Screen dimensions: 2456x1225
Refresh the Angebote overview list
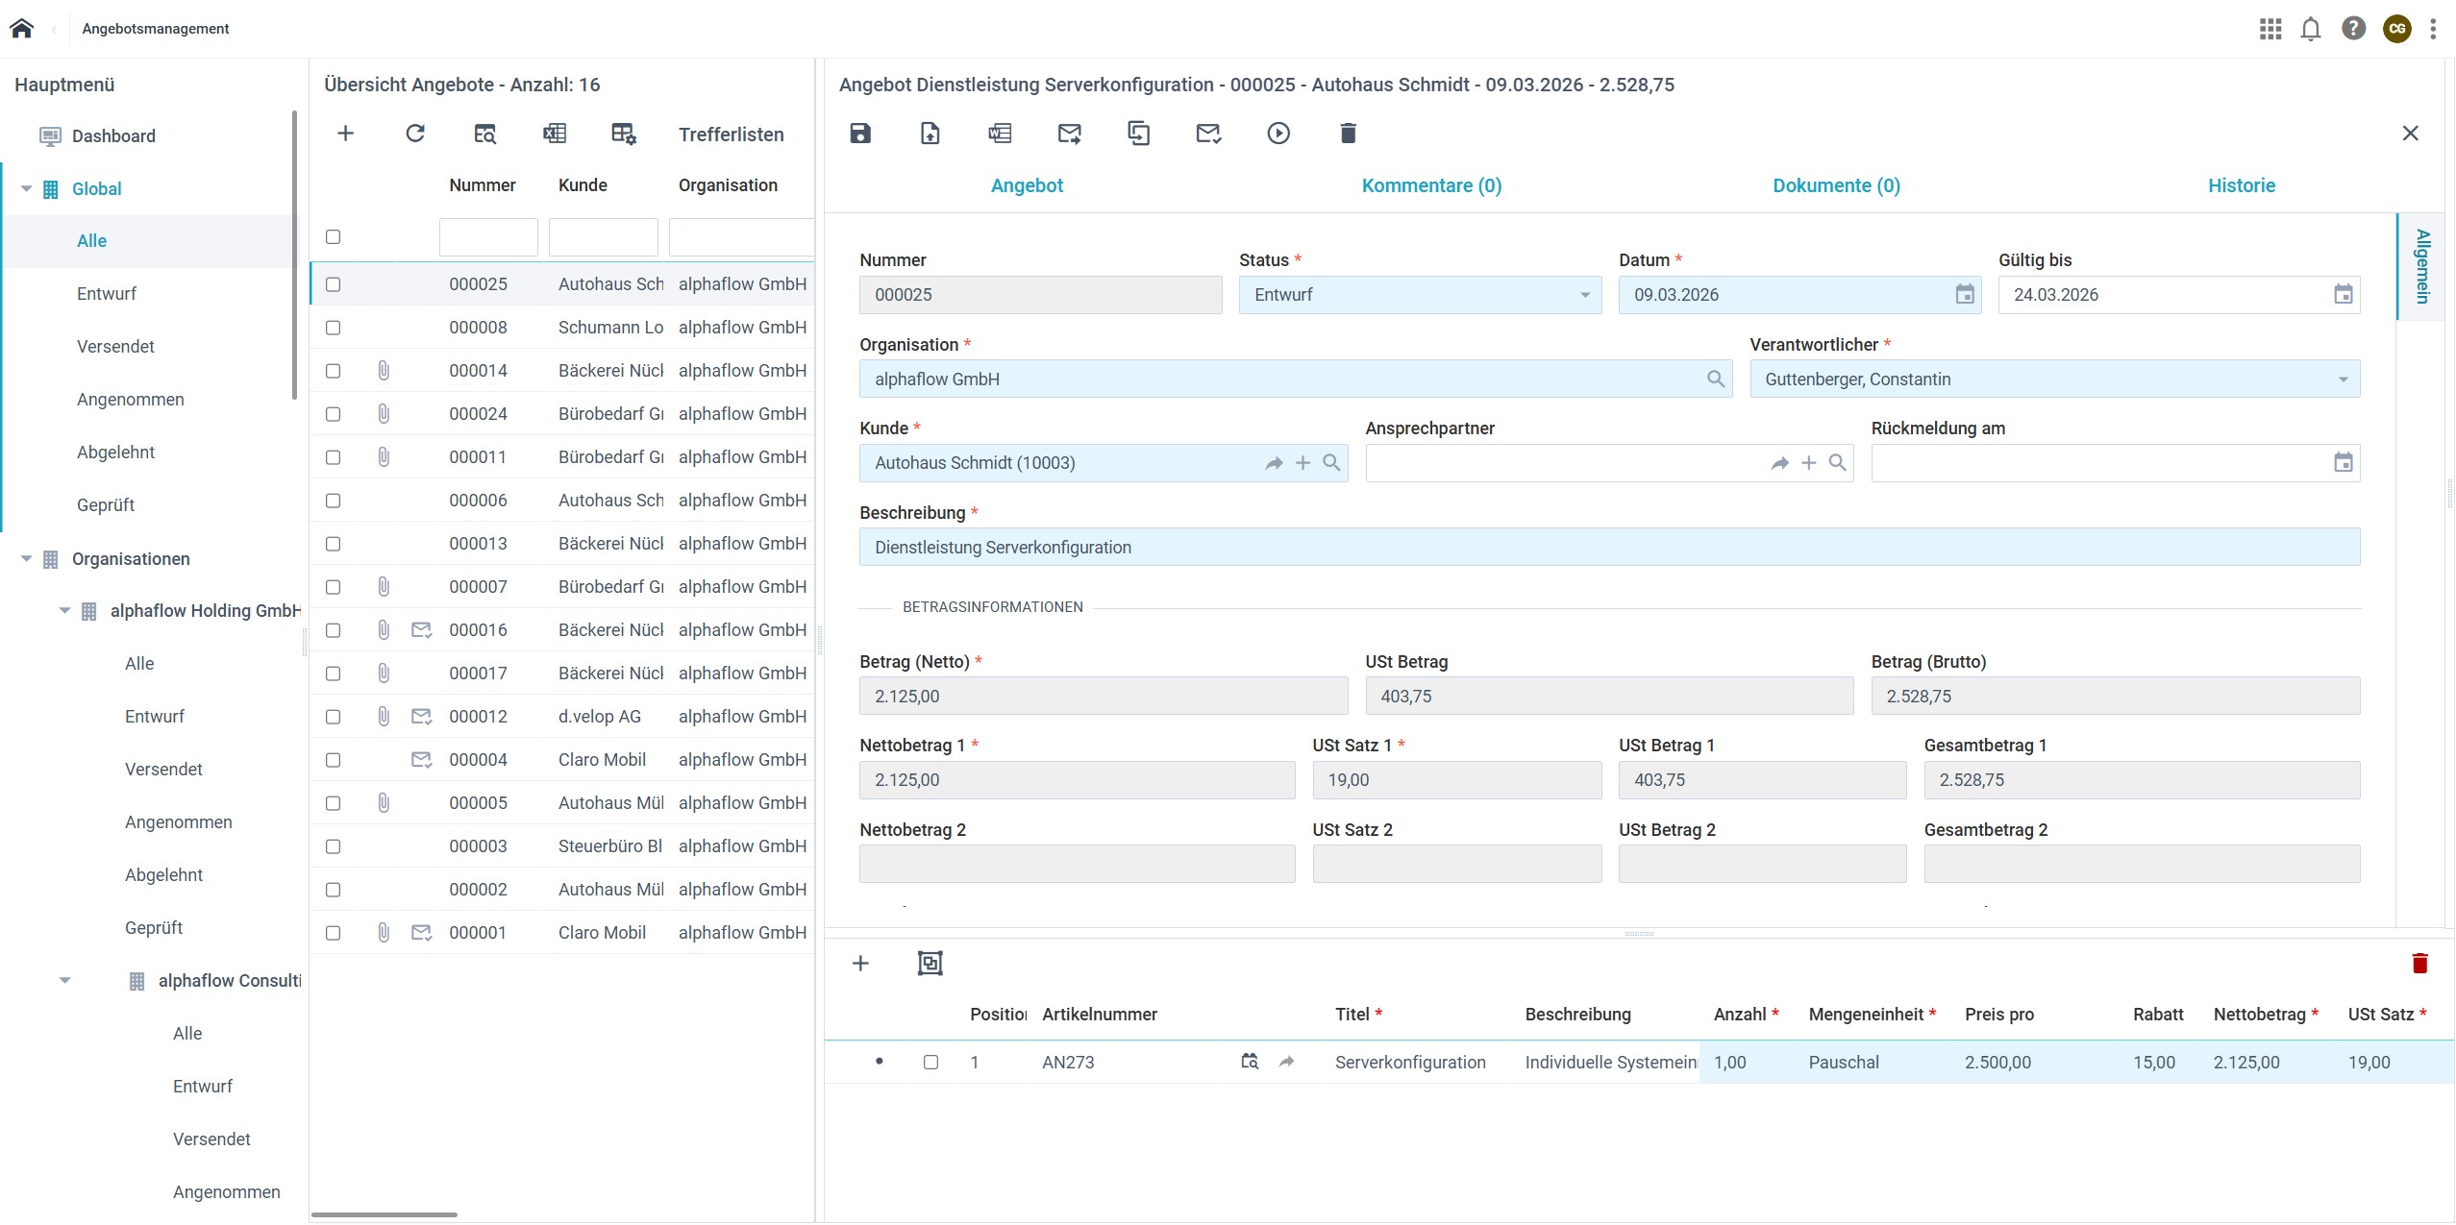pyautogui.click(x=415, y=134)
